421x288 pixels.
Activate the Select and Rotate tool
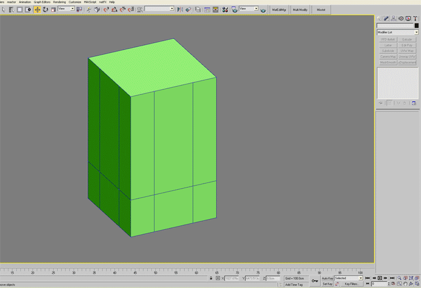coord(45,9)
